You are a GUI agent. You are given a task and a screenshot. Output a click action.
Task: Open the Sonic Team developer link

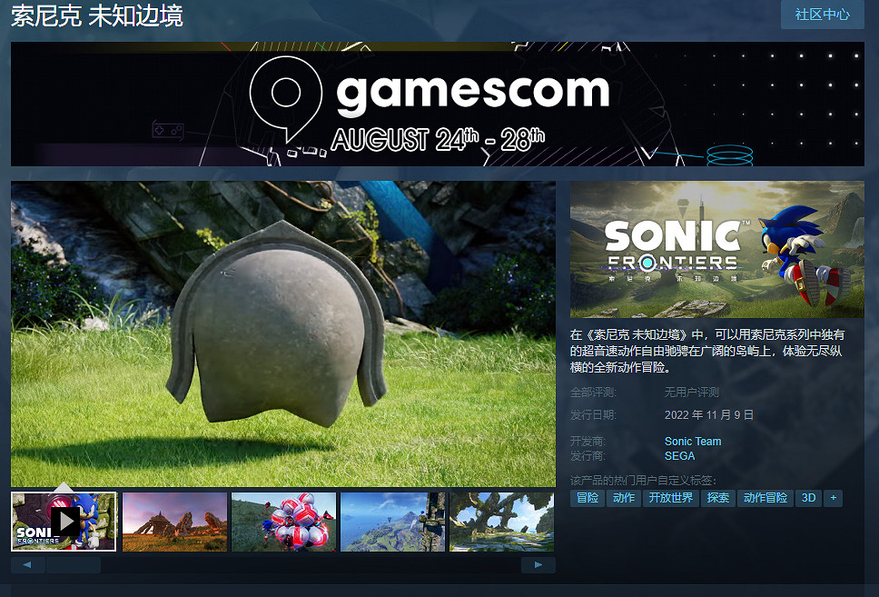(693, 442)
